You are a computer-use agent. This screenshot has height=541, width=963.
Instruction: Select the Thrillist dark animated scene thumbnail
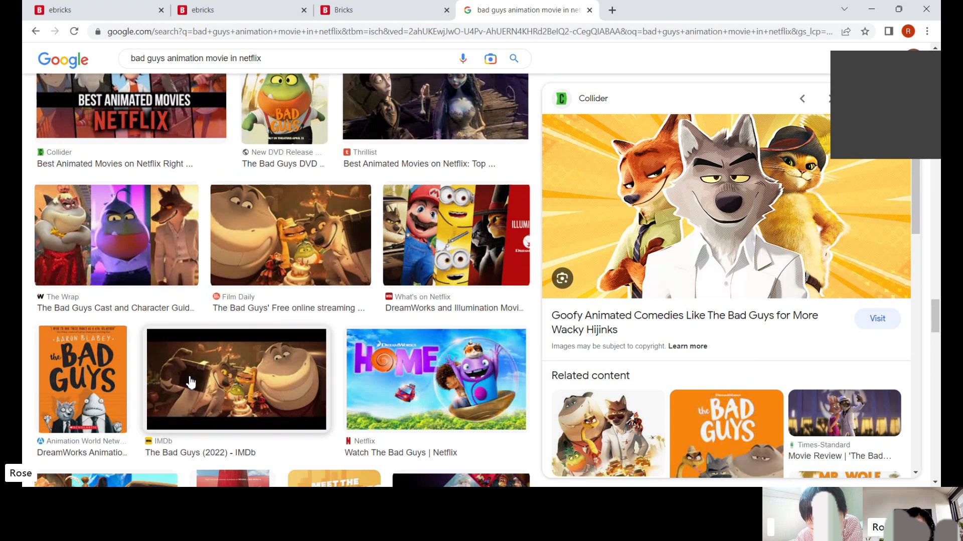(x=435, y=106)
